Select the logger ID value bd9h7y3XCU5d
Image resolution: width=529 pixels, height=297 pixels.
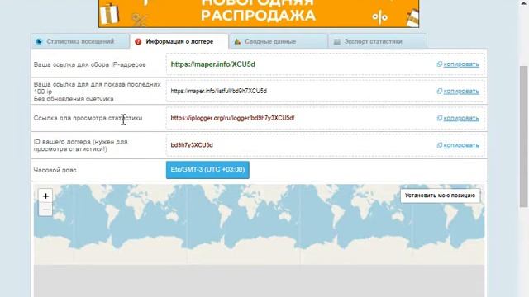(x=192, y=145)
